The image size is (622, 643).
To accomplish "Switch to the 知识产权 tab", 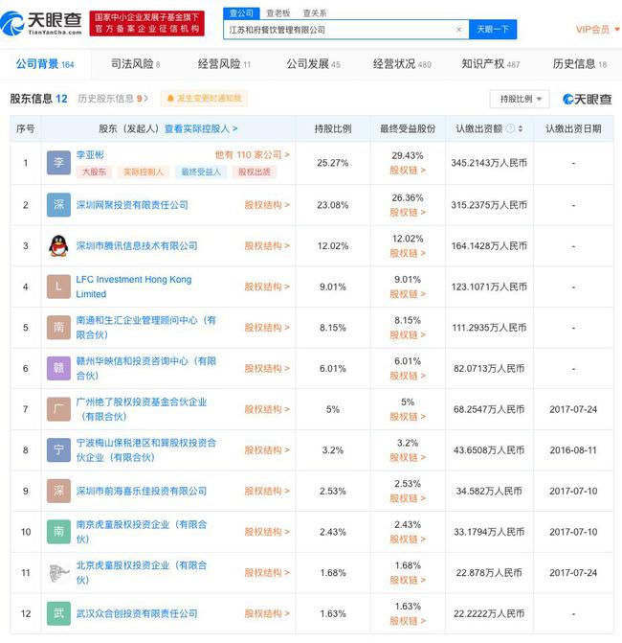I will coord(491,64).
